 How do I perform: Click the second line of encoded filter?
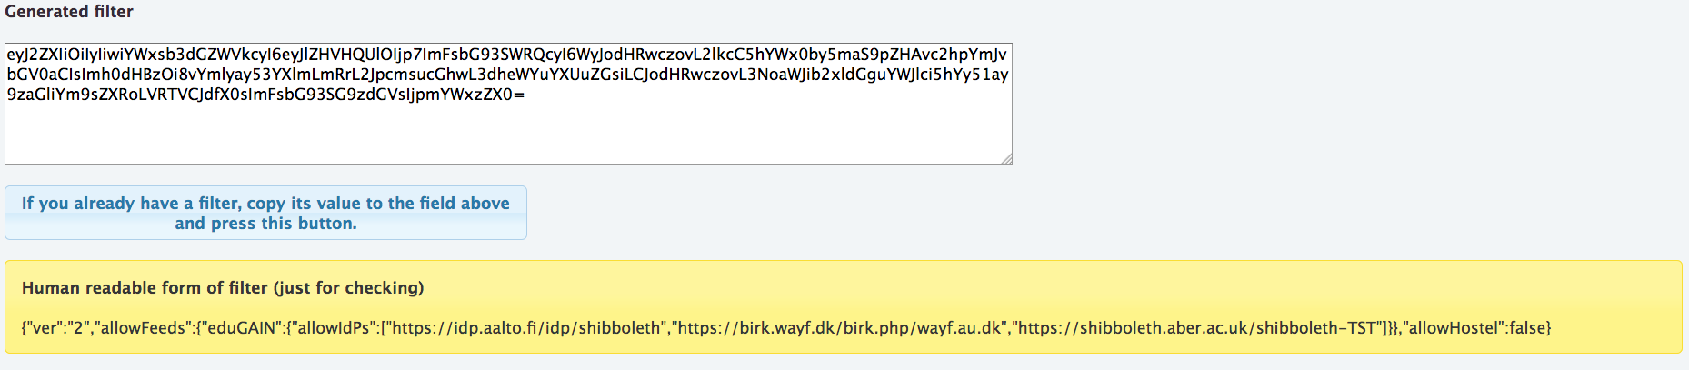506,75
